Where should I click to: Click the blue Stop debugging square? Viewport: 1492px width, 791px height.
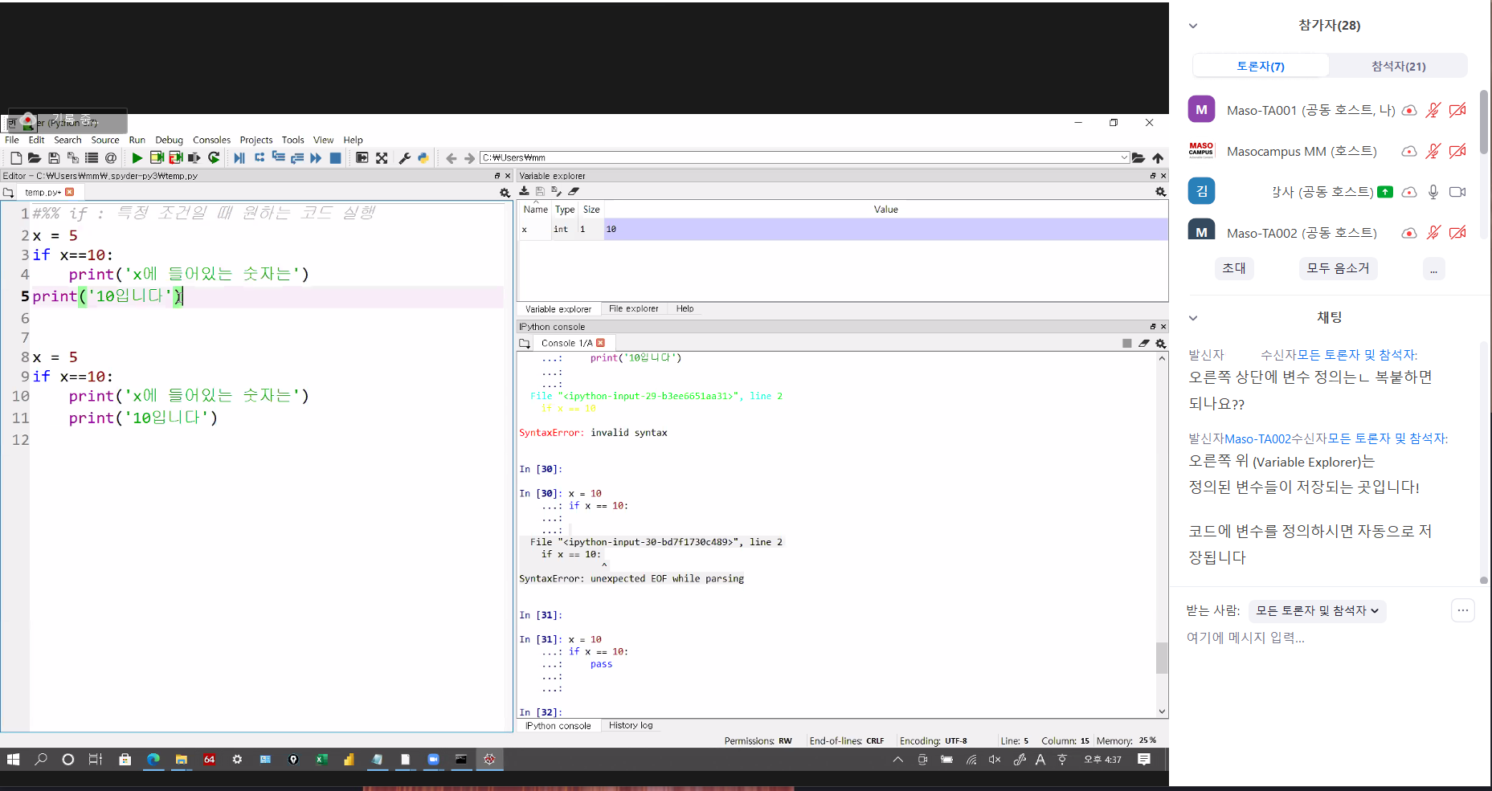click(x=336, y=158)
